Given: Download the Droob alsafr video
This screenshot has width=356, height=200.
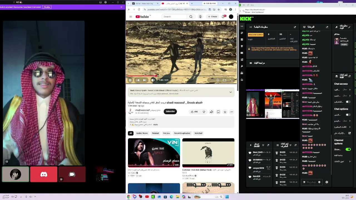Looking at the screenshot, I should pyautogui.click(x=225, y=112).
